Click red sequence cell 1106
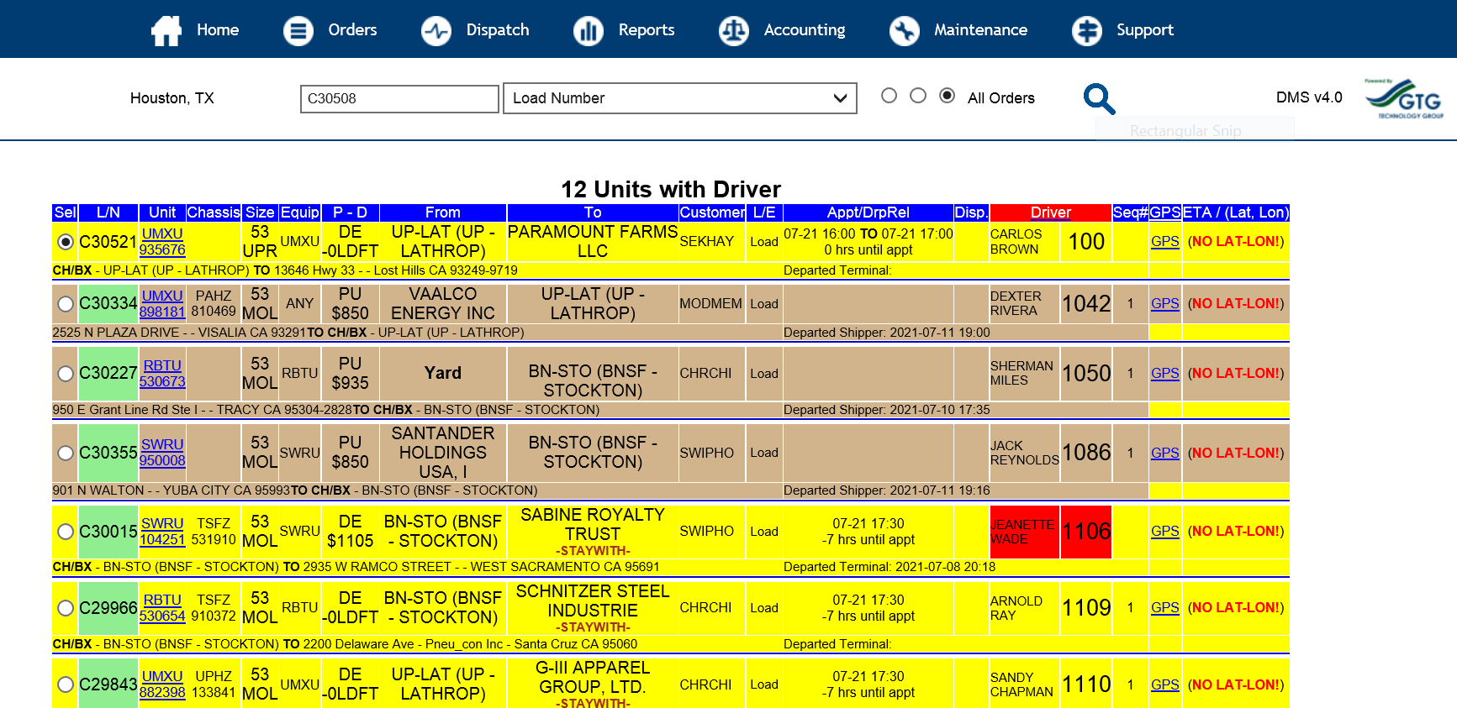Viewport: 1457px width, 708px height. point(1086,532)
